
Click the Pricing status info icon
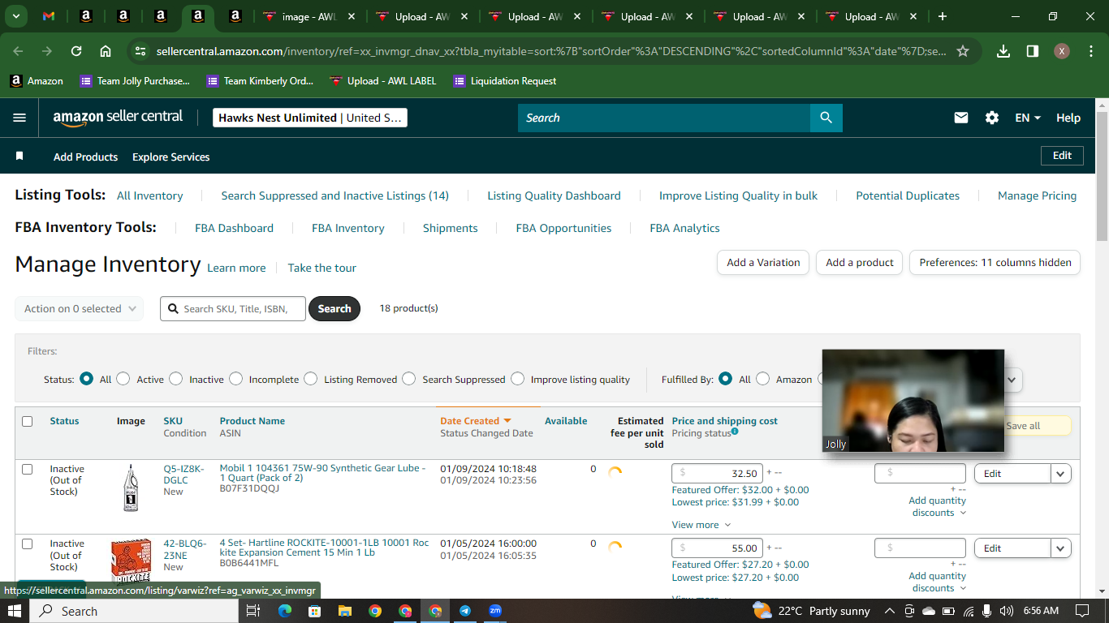click(x=735, y=432)
